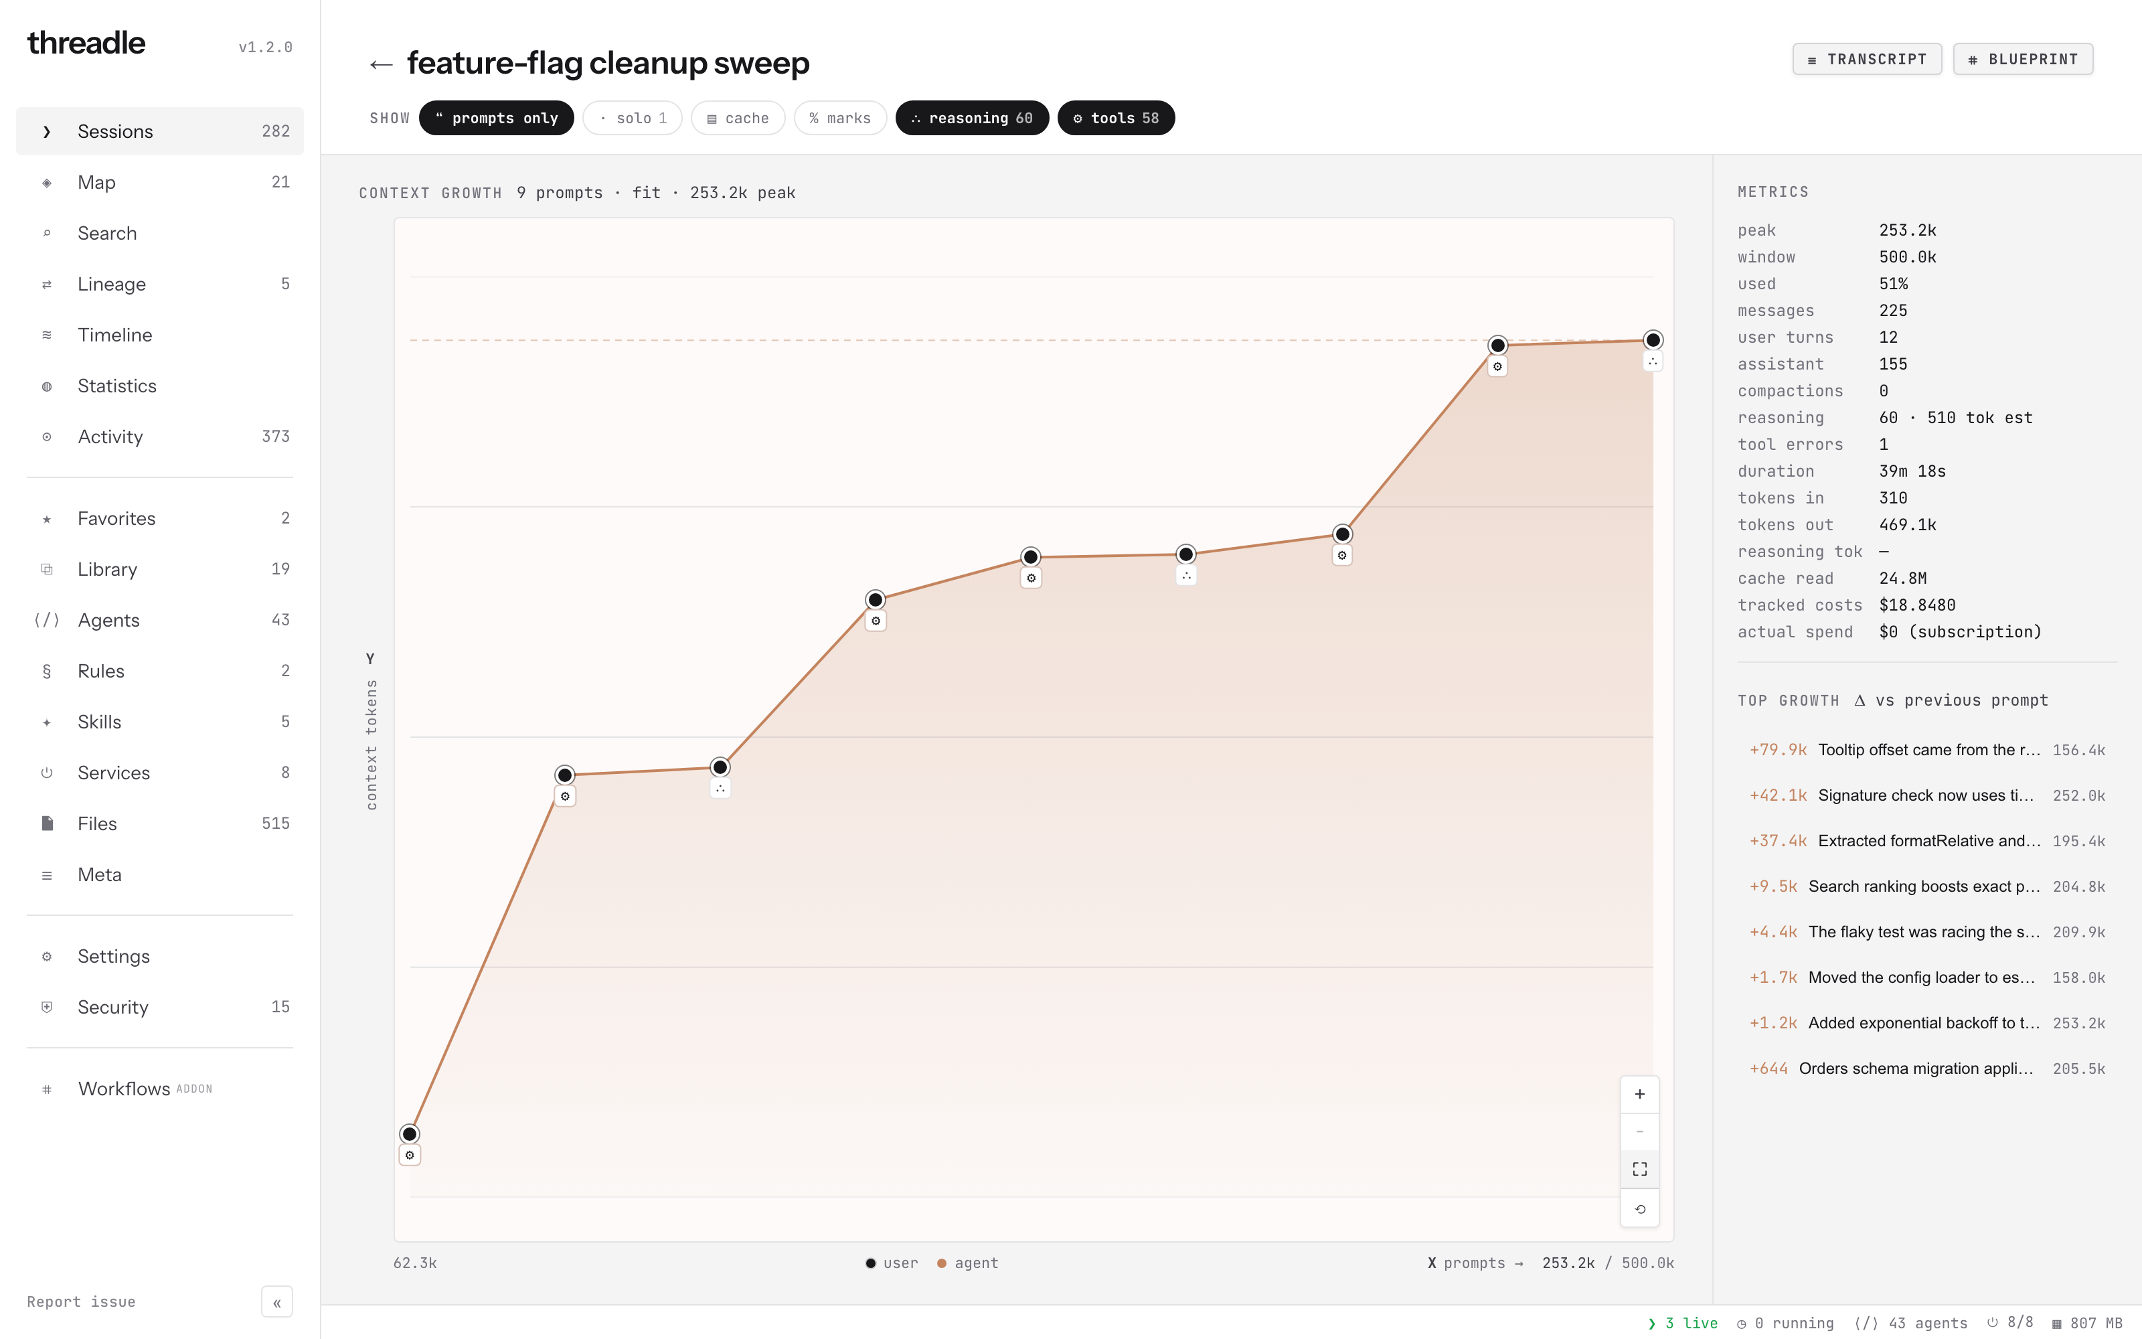Click the Lineage arrows icon
2142x1339 pixels.
point(47,285)
